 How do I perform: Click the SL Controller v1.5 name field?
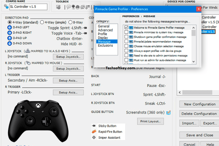pyautogui.click(x=28, y=7)
